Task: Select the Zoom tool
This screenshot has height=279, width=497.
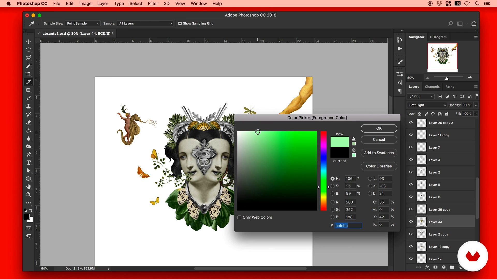Action: click(x=28, y=195)
